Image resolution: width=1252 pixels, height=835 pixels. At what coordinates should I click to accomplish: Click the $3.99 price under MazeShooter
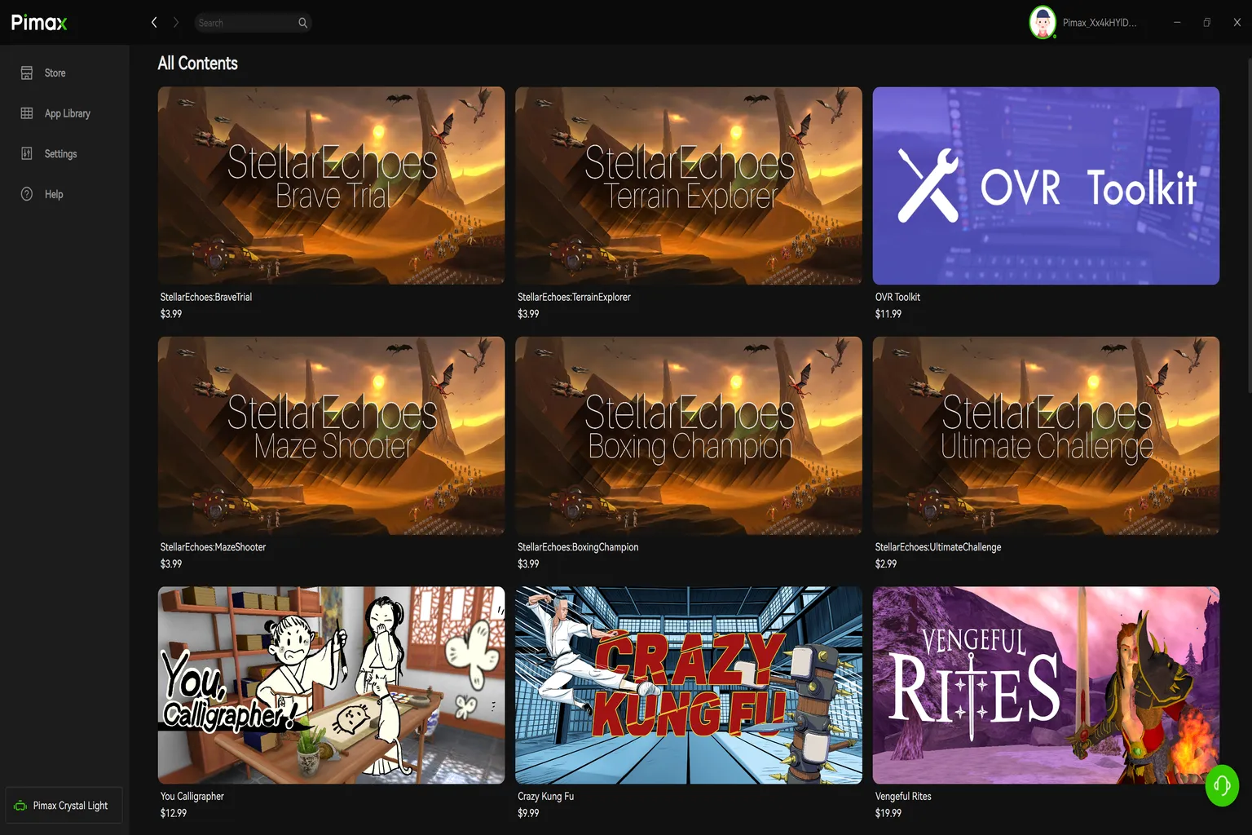(x=171, y=563)
